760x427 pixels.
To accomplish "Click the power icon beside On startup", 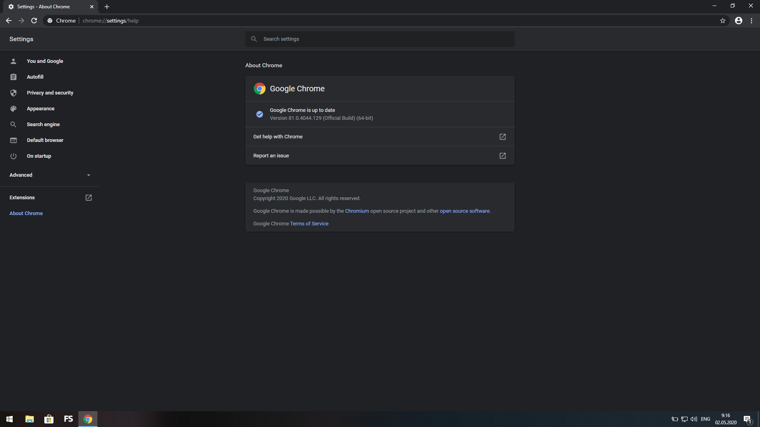I will click(13, 156).
